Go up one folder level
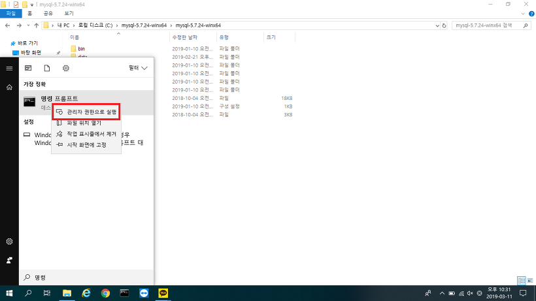The height and width of the screenshot is (301, 536). (x=36, y=25)
